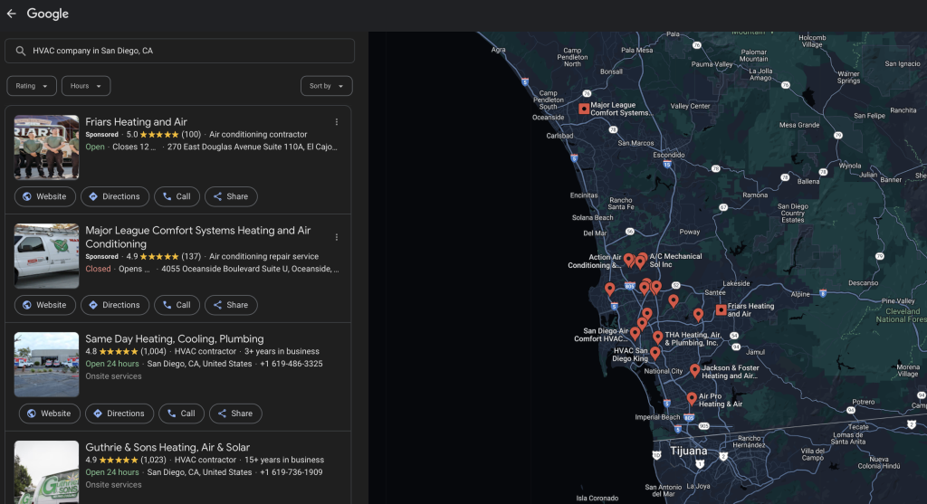Click phone number +1 619-486-3325
927x504 pixels.
click(x=291, y=364)
